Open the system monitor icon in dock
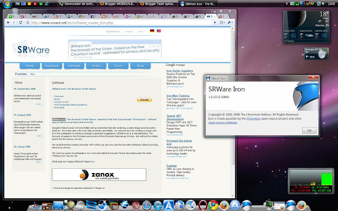 click(x=269, y=204)
